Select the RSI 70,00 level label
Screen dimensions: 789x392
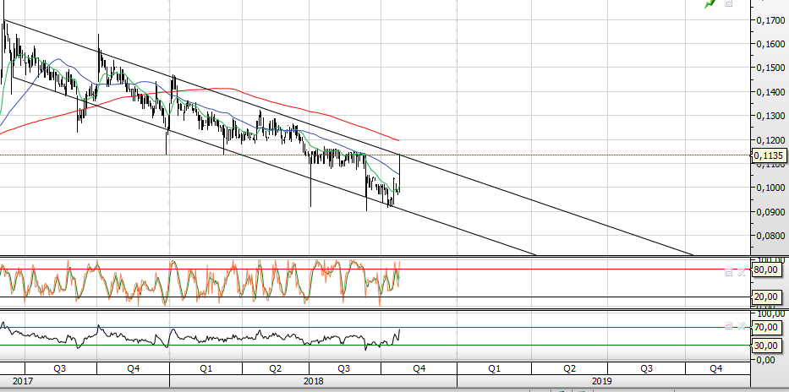[768, 328]
